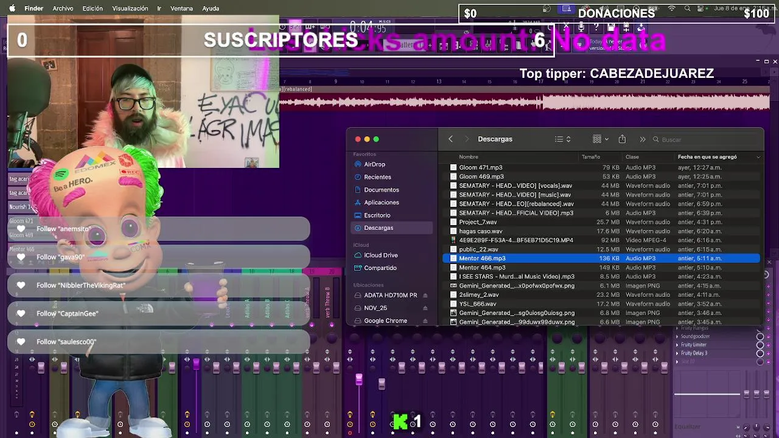Open the Ventana menu

(x=181, y=9)
